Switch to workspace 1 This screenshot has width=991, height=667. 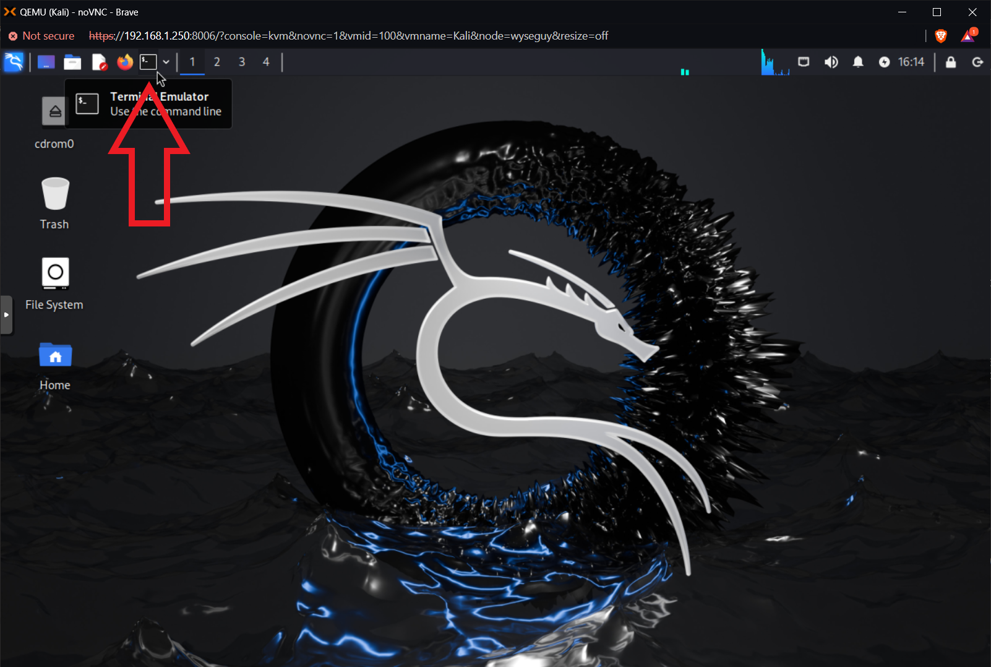click(192, 62)
